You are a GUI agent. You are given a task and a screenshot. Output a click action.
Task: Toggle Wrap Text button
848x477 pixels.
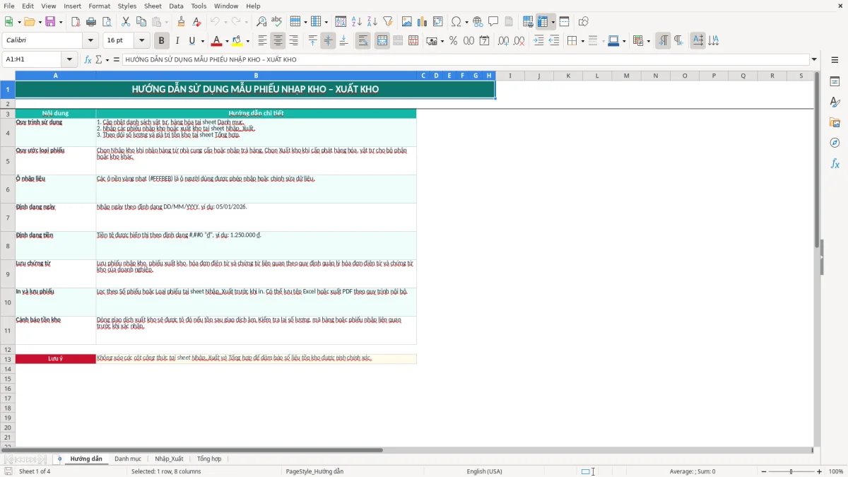[363, 41]
